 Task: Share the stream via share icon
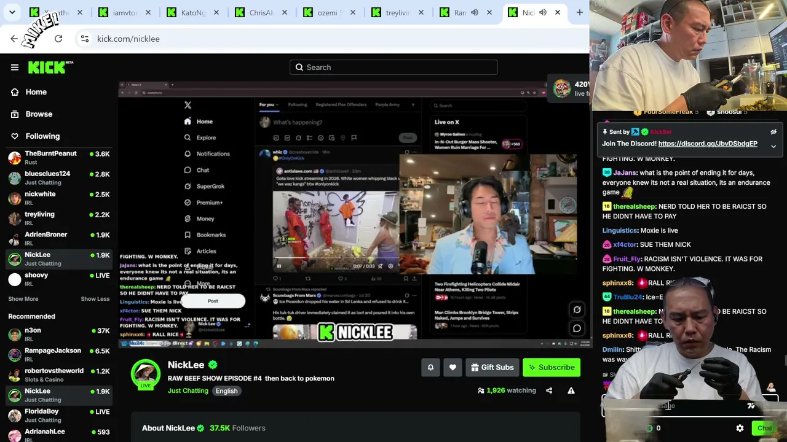549,390
